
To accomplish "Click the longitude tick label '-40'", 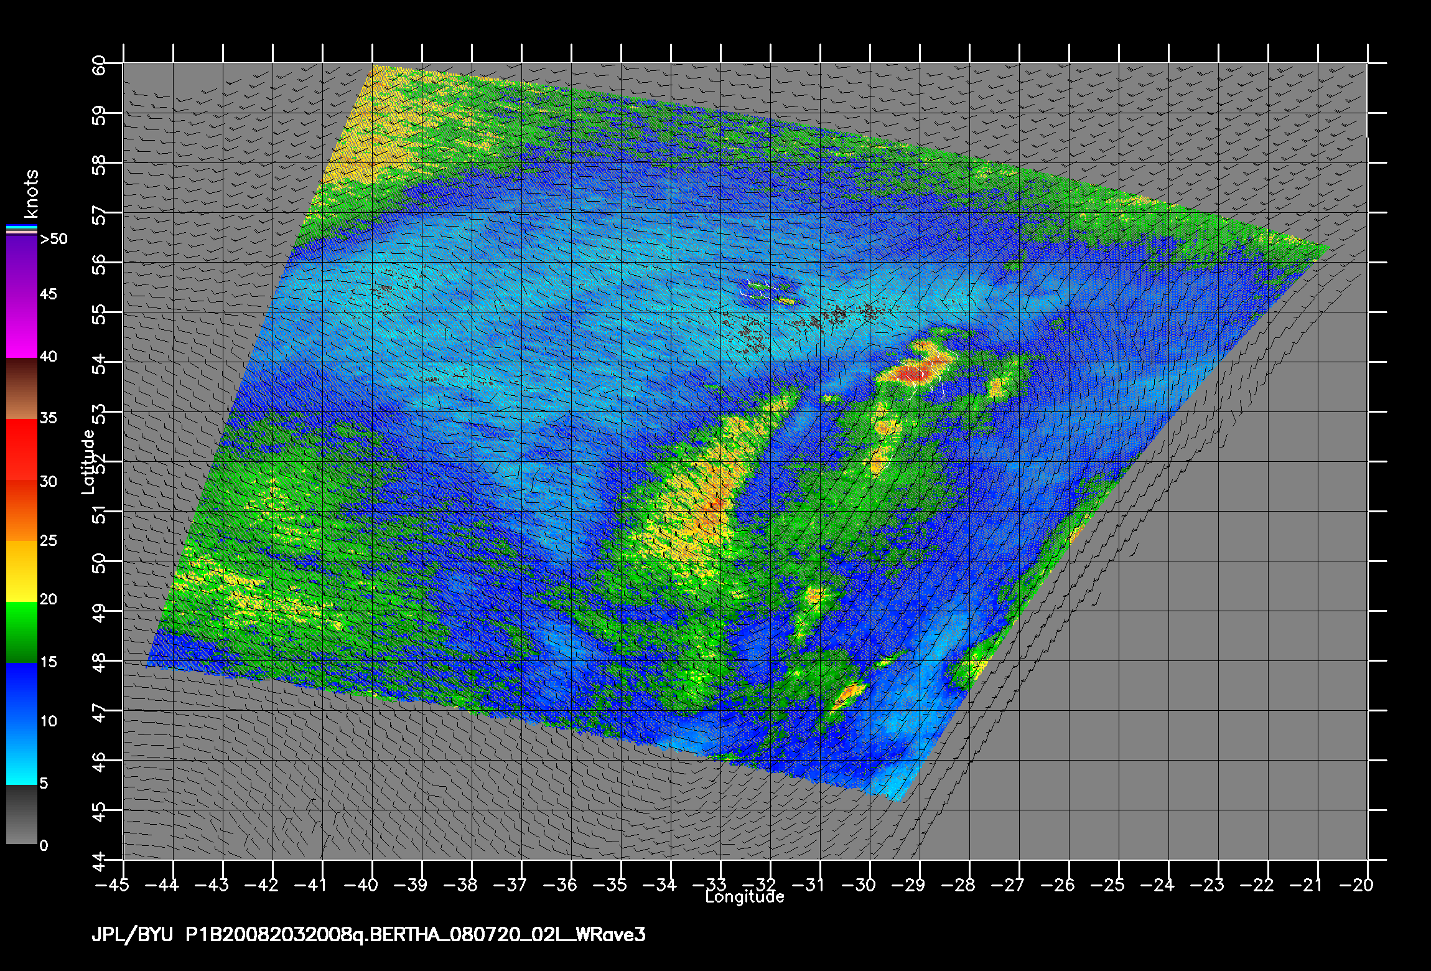I will pos(360,884).
